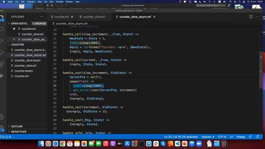Change end of line sequence LF
Viewport: 265px width, 149px height.
231,137
